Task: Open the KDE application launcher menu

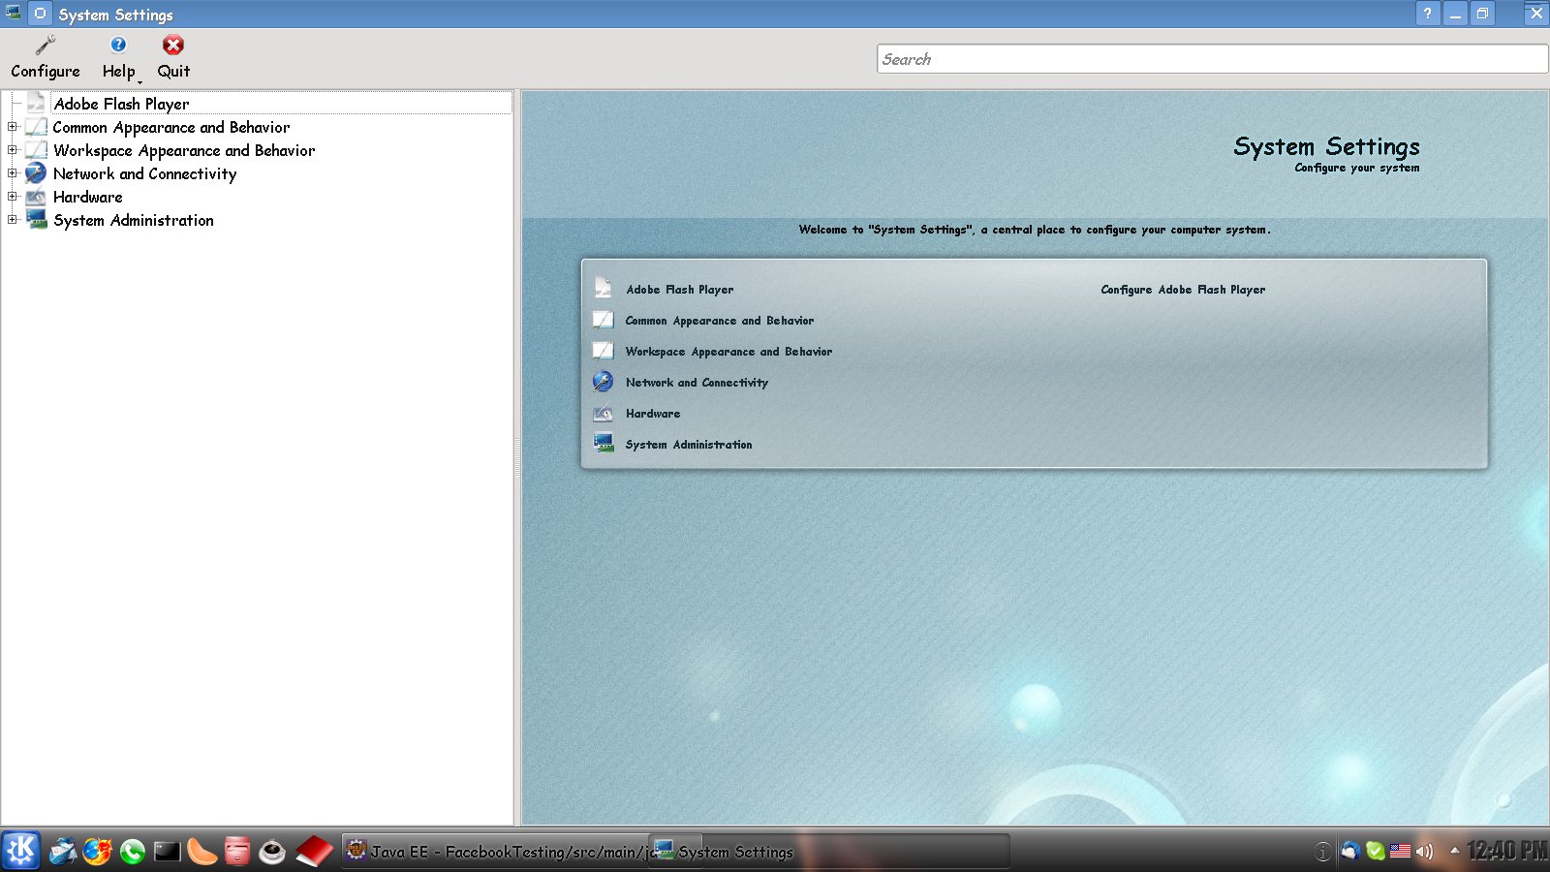Action: point(20,851)
